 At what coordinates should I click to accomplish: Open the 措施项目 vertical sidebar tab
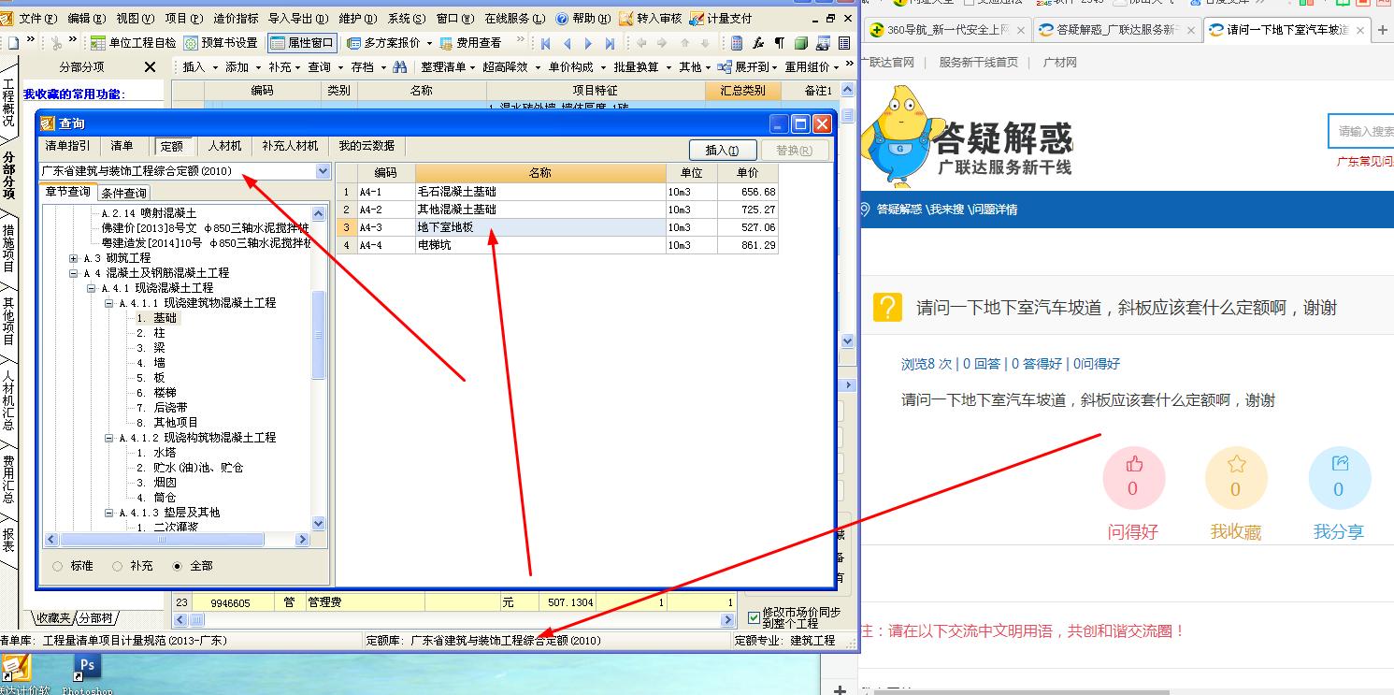pos(8,248)
